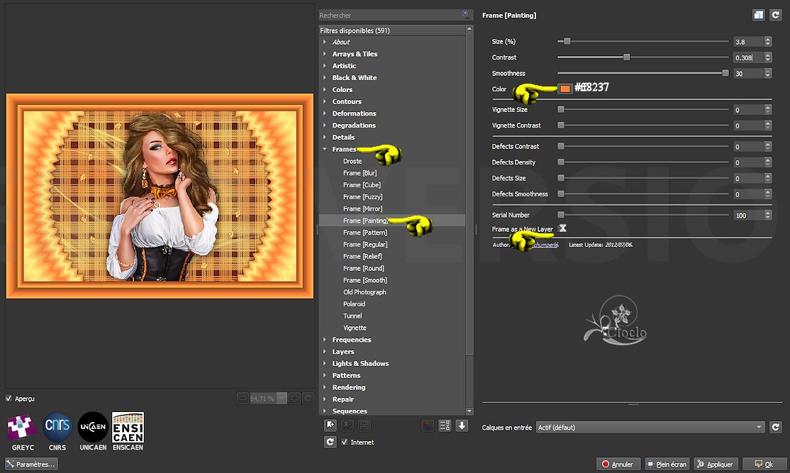The width and height of the screenshot is (790, 473).
Task: Click the expand/collapse all folders icon
Action: pos(445,425)
